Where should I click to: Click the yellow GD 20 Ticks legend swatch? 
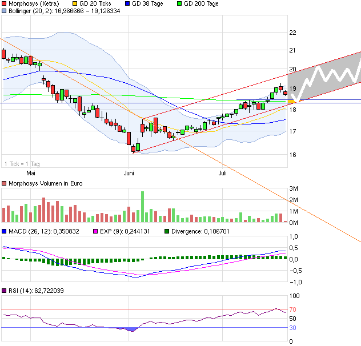coord(75,3)
